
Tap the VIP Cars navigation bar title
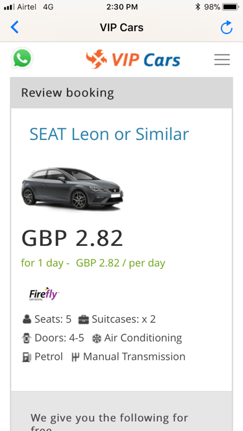[122, 27]
